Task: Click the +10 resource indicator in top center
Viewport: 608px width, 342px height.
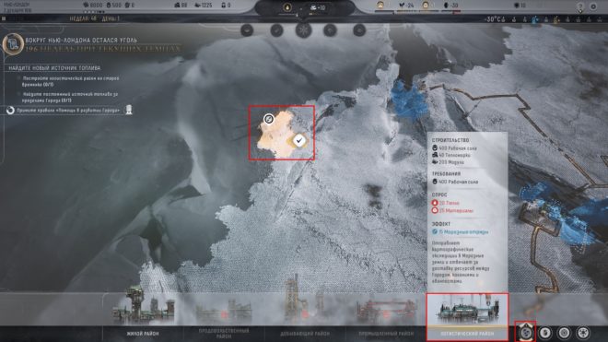Action: coord(318,7)
